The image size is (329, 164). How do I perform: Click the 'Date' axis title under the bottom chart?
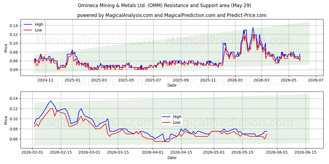172,158
